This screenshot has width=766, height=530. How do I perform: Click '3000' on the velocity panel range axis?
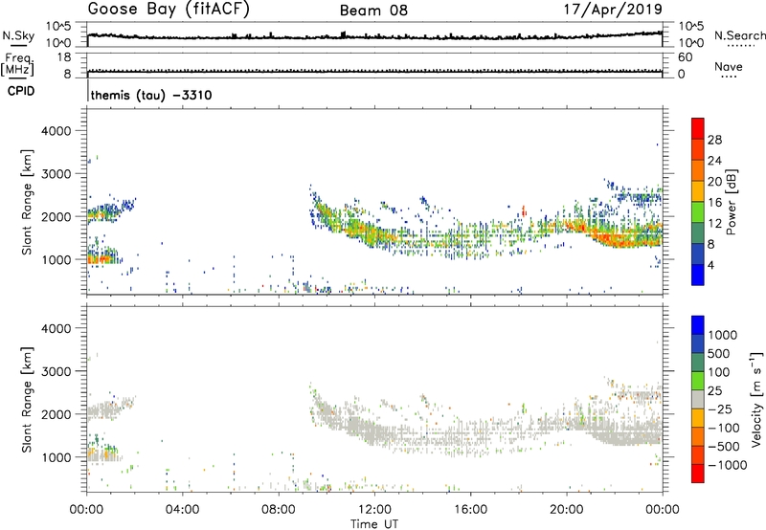coord(56,371)
